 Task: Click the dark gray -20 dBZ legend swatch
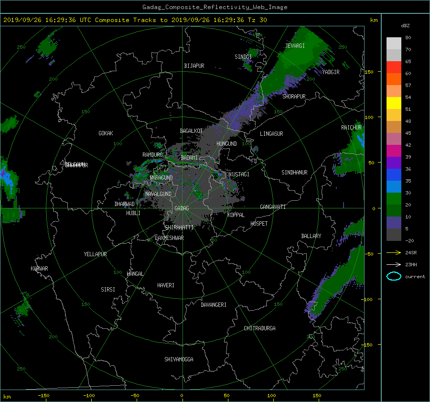[x=394, y=235]
